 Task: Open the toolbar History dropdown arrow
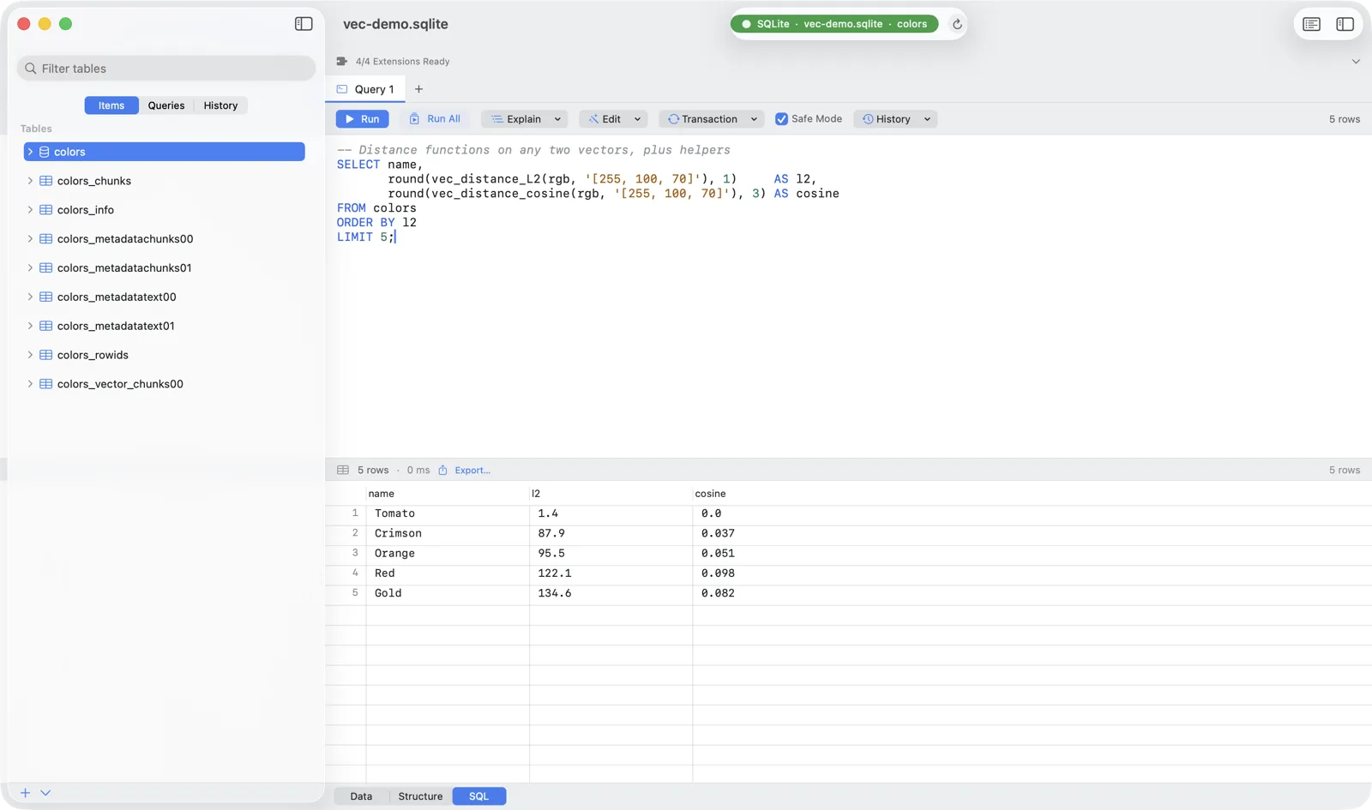(927, 119)
